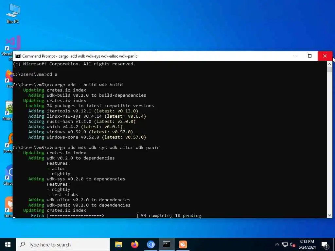This screenshot has height=251, width=335.
Task: Open File Explorer from the taskbar
Action: pyautogui.click(x=118, y=244)
